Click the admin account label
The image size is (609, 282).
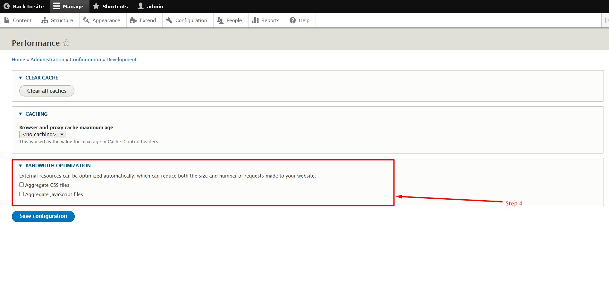155,6
